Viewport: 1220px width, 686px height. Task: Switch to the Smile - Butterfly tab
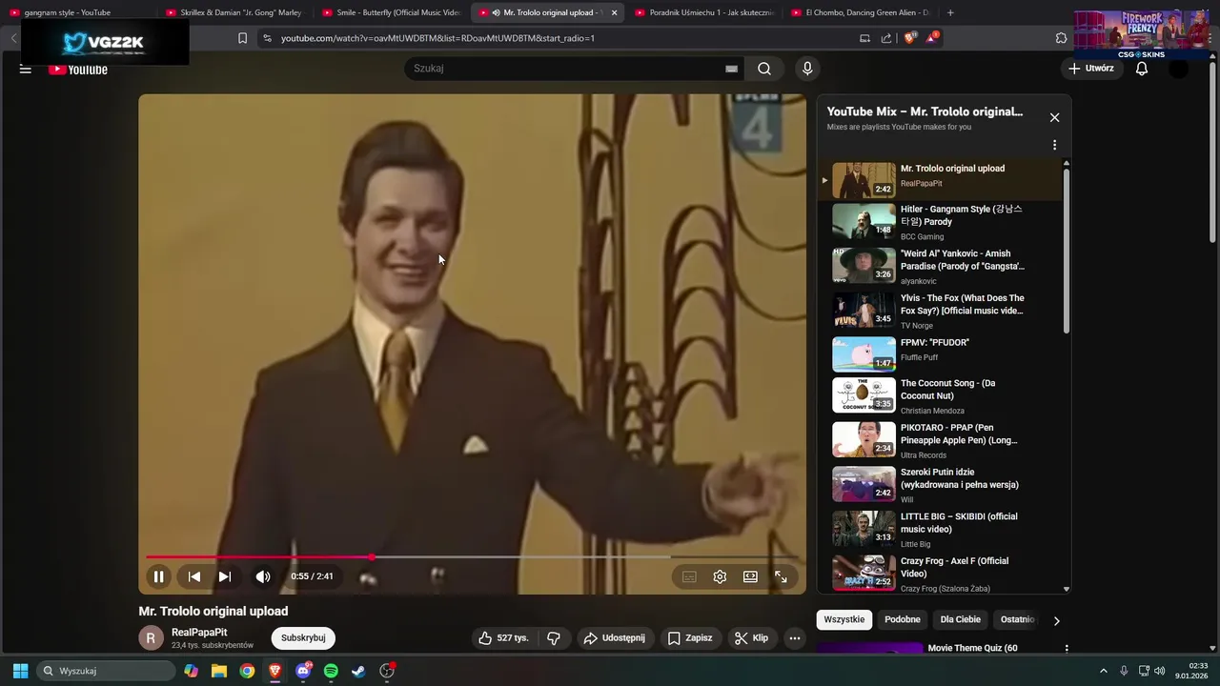[x=390, y=12]
